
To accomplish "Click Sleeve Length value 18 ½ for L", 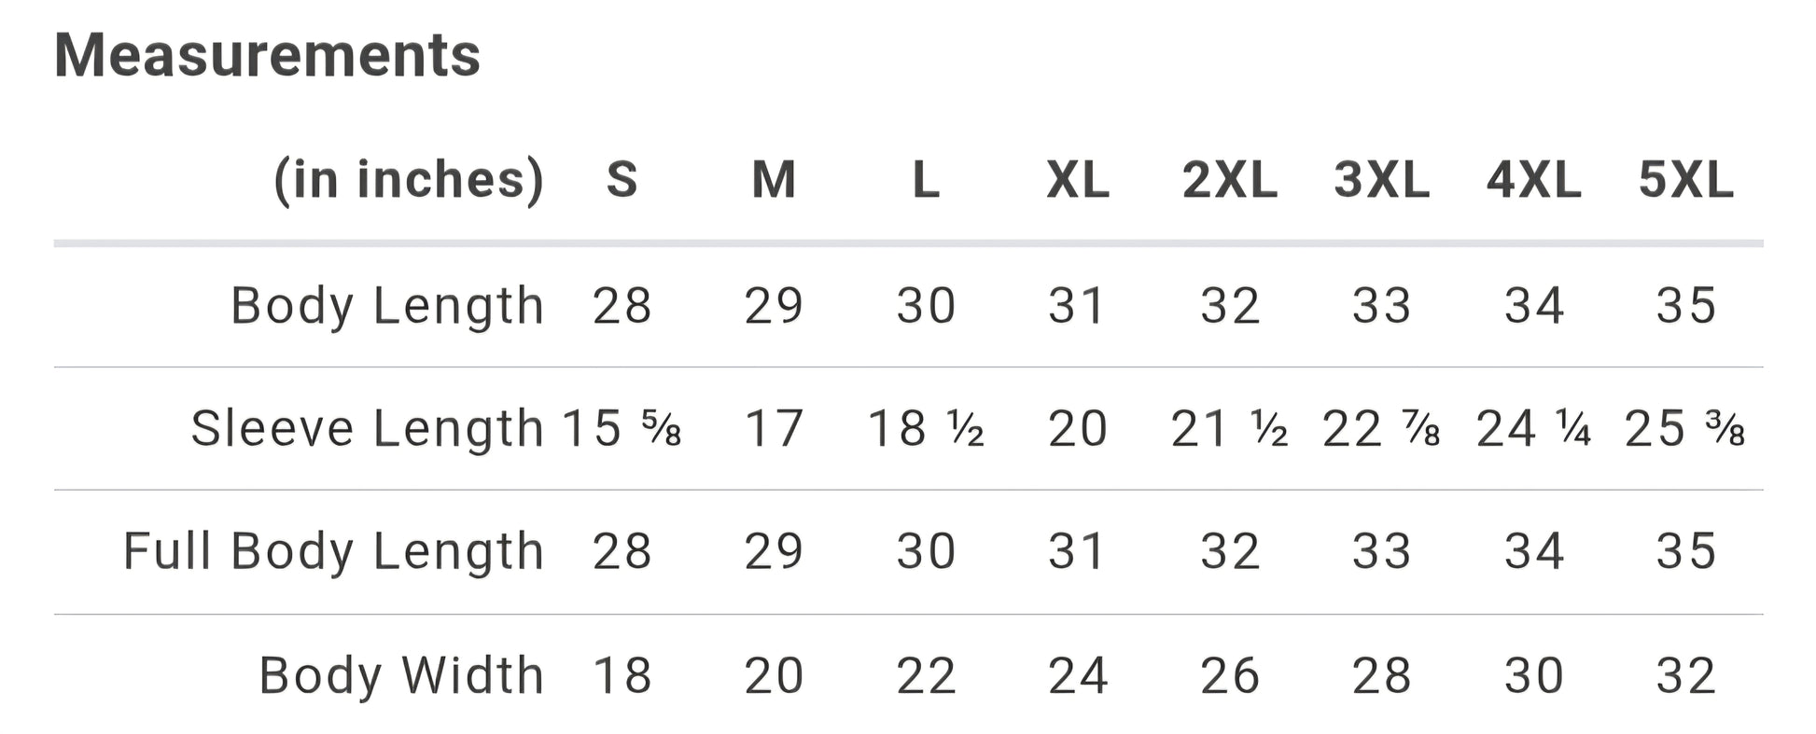I will [x=926, y=429].
